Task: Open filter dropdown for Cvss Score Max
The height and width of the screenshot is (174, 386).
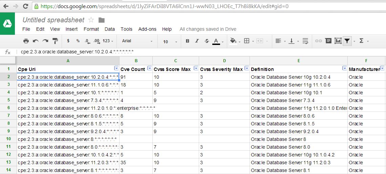Action: tap(196, 68)
